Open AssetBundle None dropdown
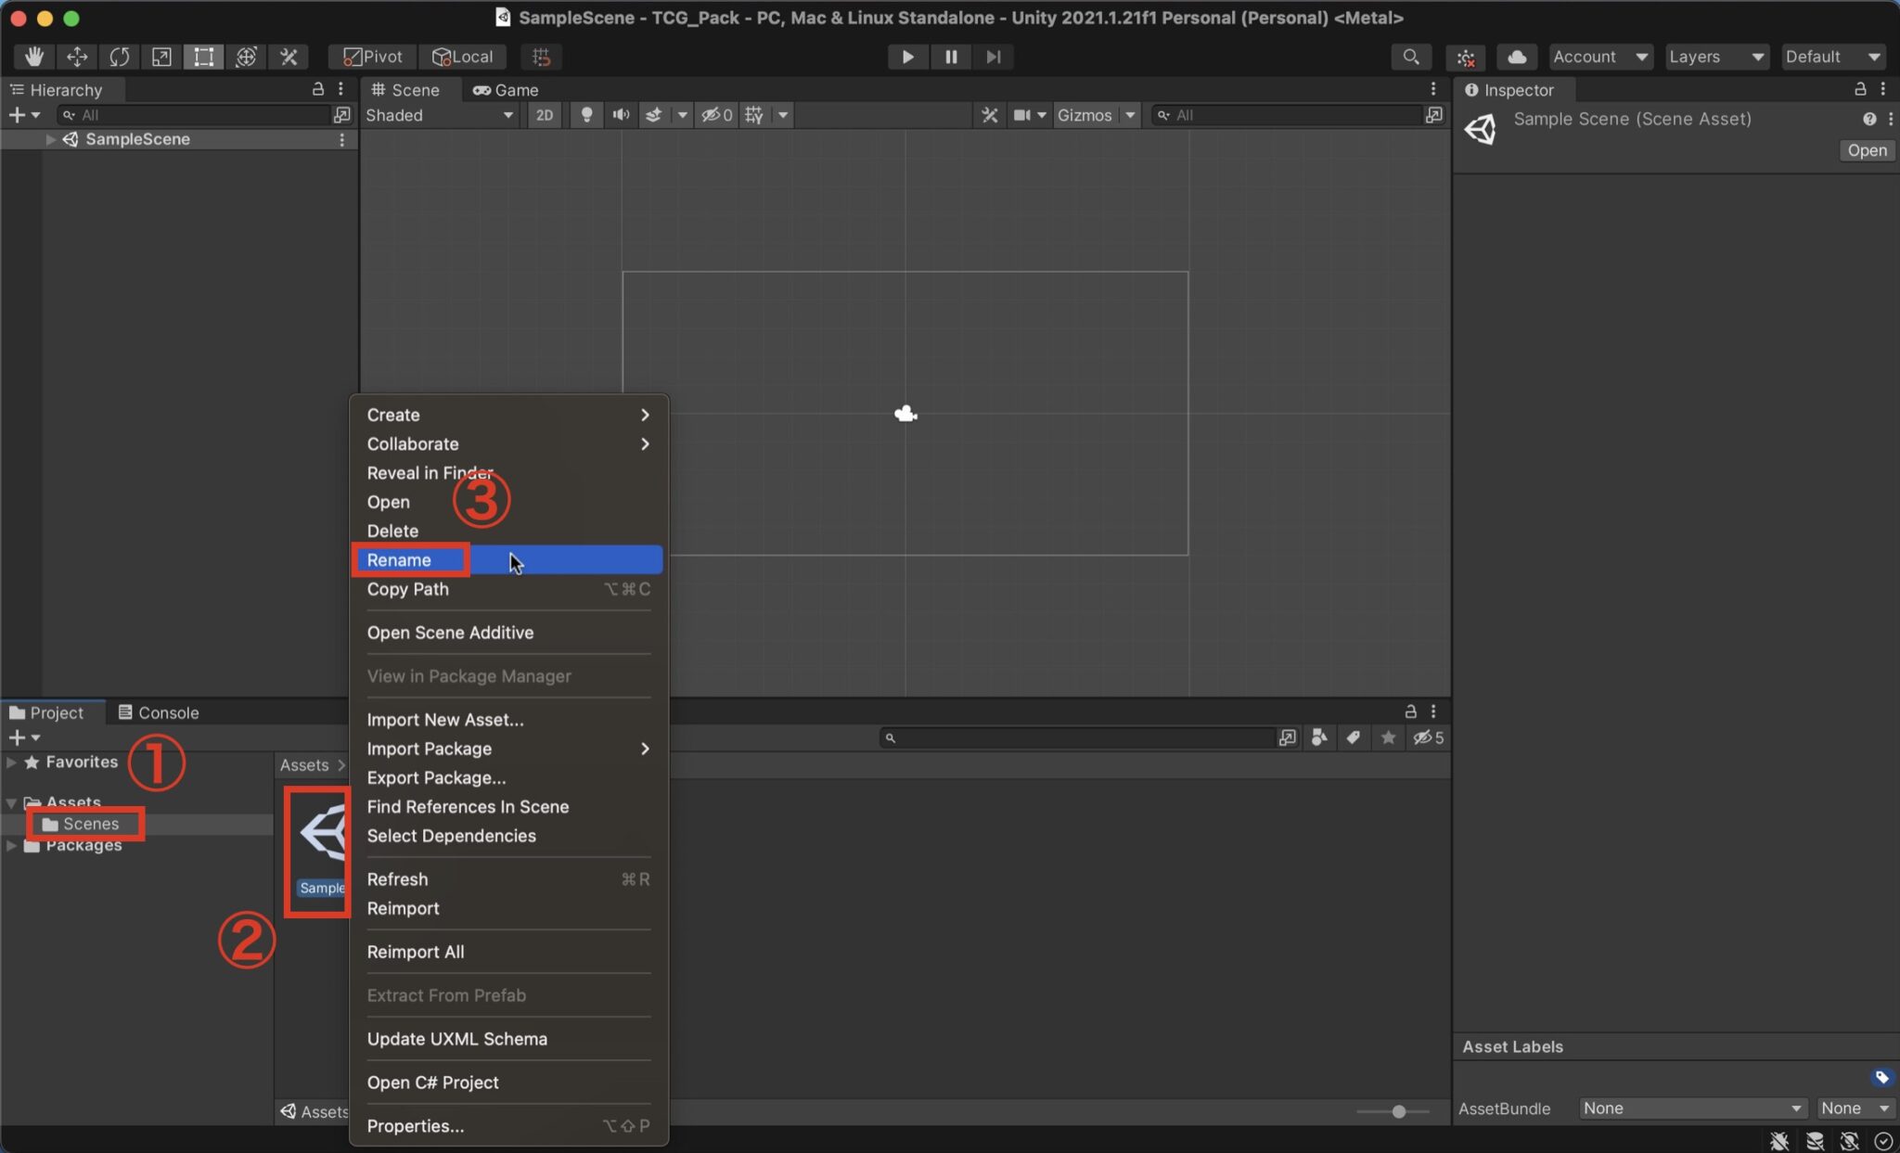1900x1153 pixels. pos(1691,1108)
